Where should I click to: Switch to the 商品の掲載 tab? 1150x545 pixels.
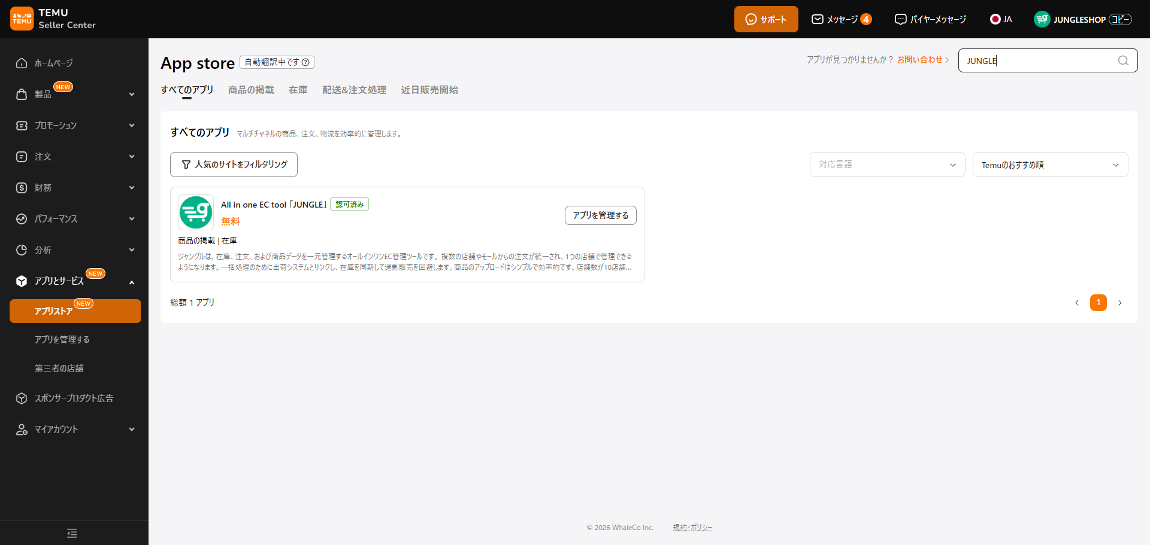[251, 90]
